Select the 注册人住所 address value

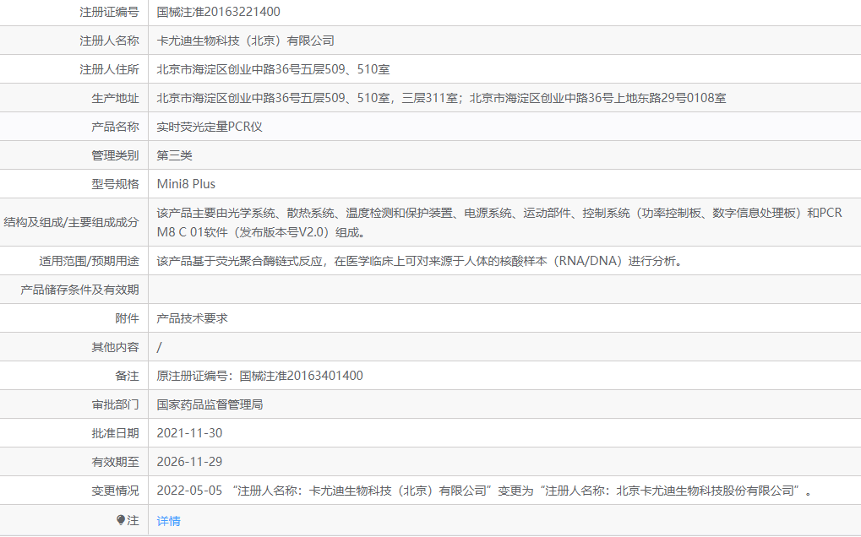coord(274,69)
